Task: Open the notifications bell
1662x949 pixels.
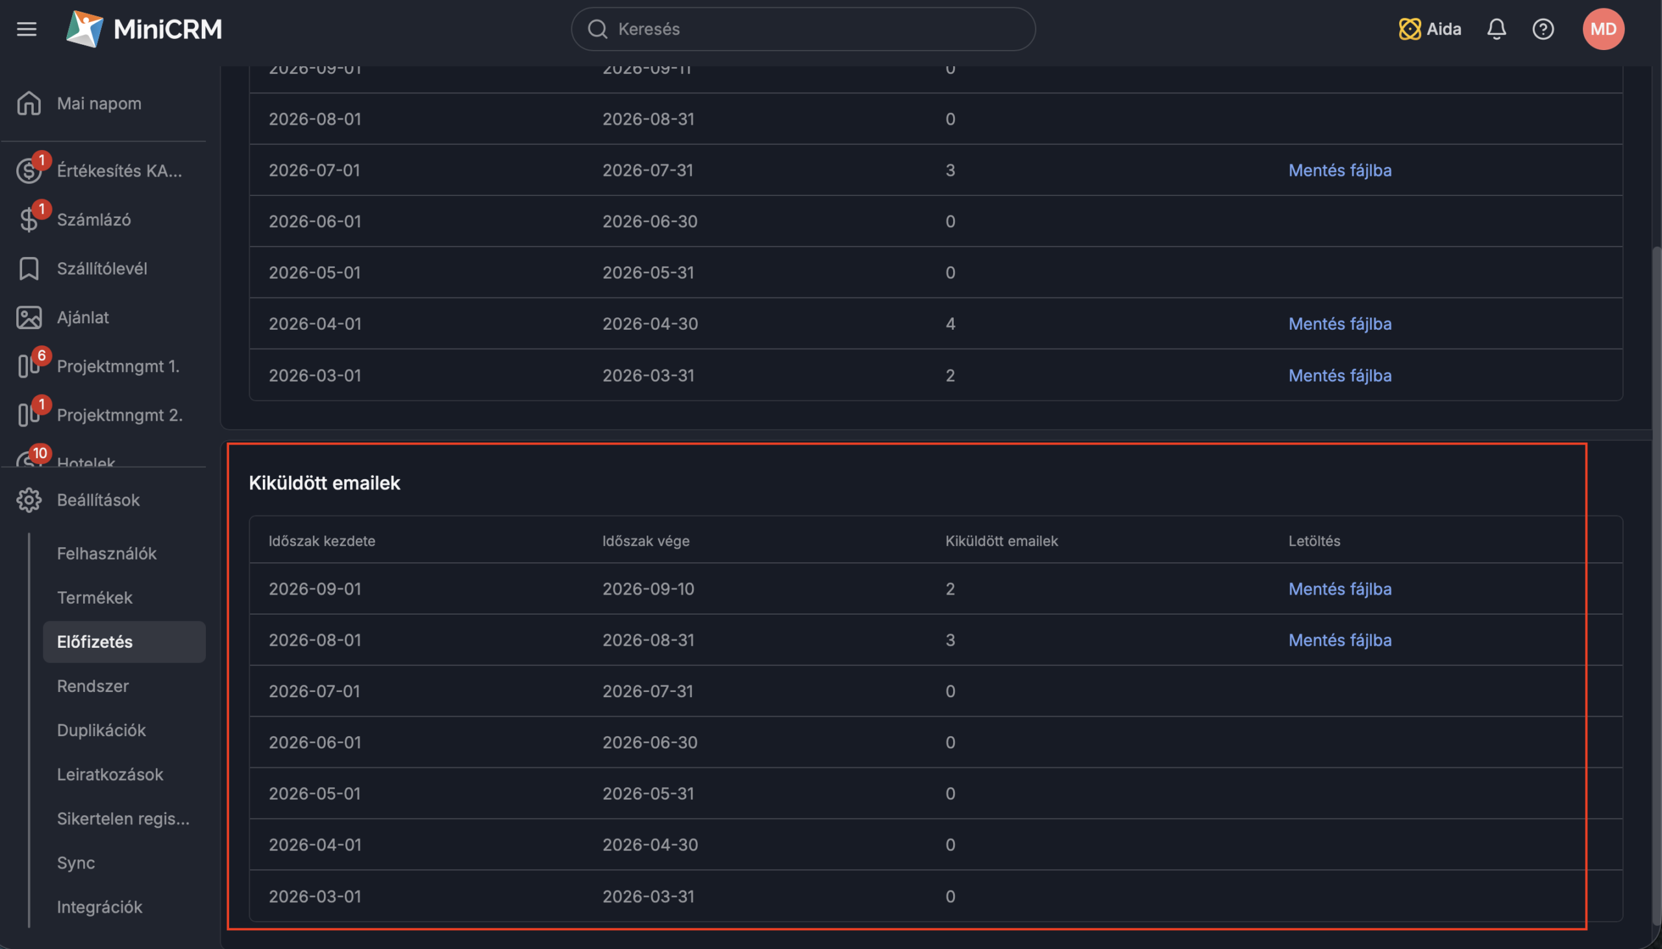Action: click(x=1496, y=29)
